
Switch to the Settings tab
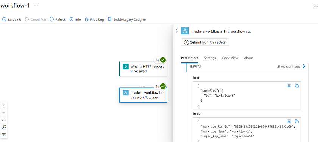(x=210, y=58)
